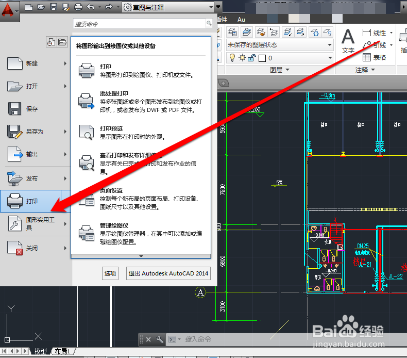Screen dimensions: 407x358
Task: Open the AutoCAD application menu logo button
Action: tap(10, 11)
